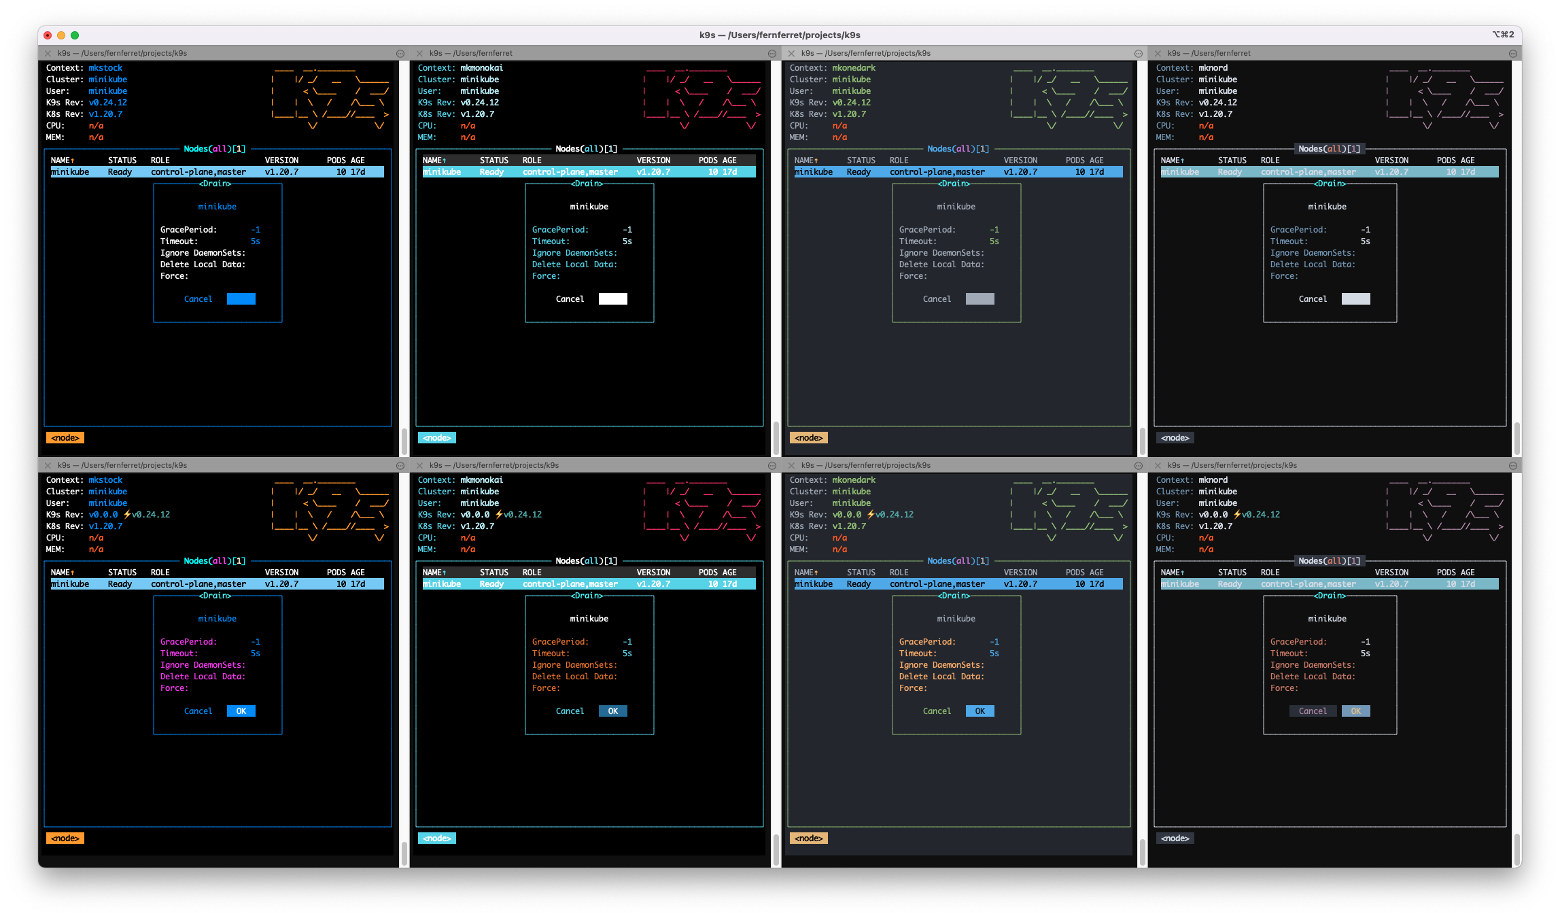Click the Nodes(all)[1] title in lower mknord pane
Image resolution: width=1560 pixels, height=918 pixels.
click(x=1330, y=561)
